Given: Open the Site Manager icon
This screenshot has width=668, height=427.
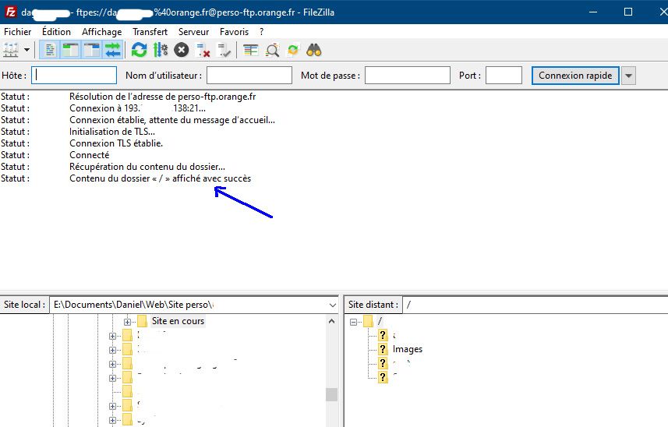Looking at the screenshot, I should click(x=11, y=50).
